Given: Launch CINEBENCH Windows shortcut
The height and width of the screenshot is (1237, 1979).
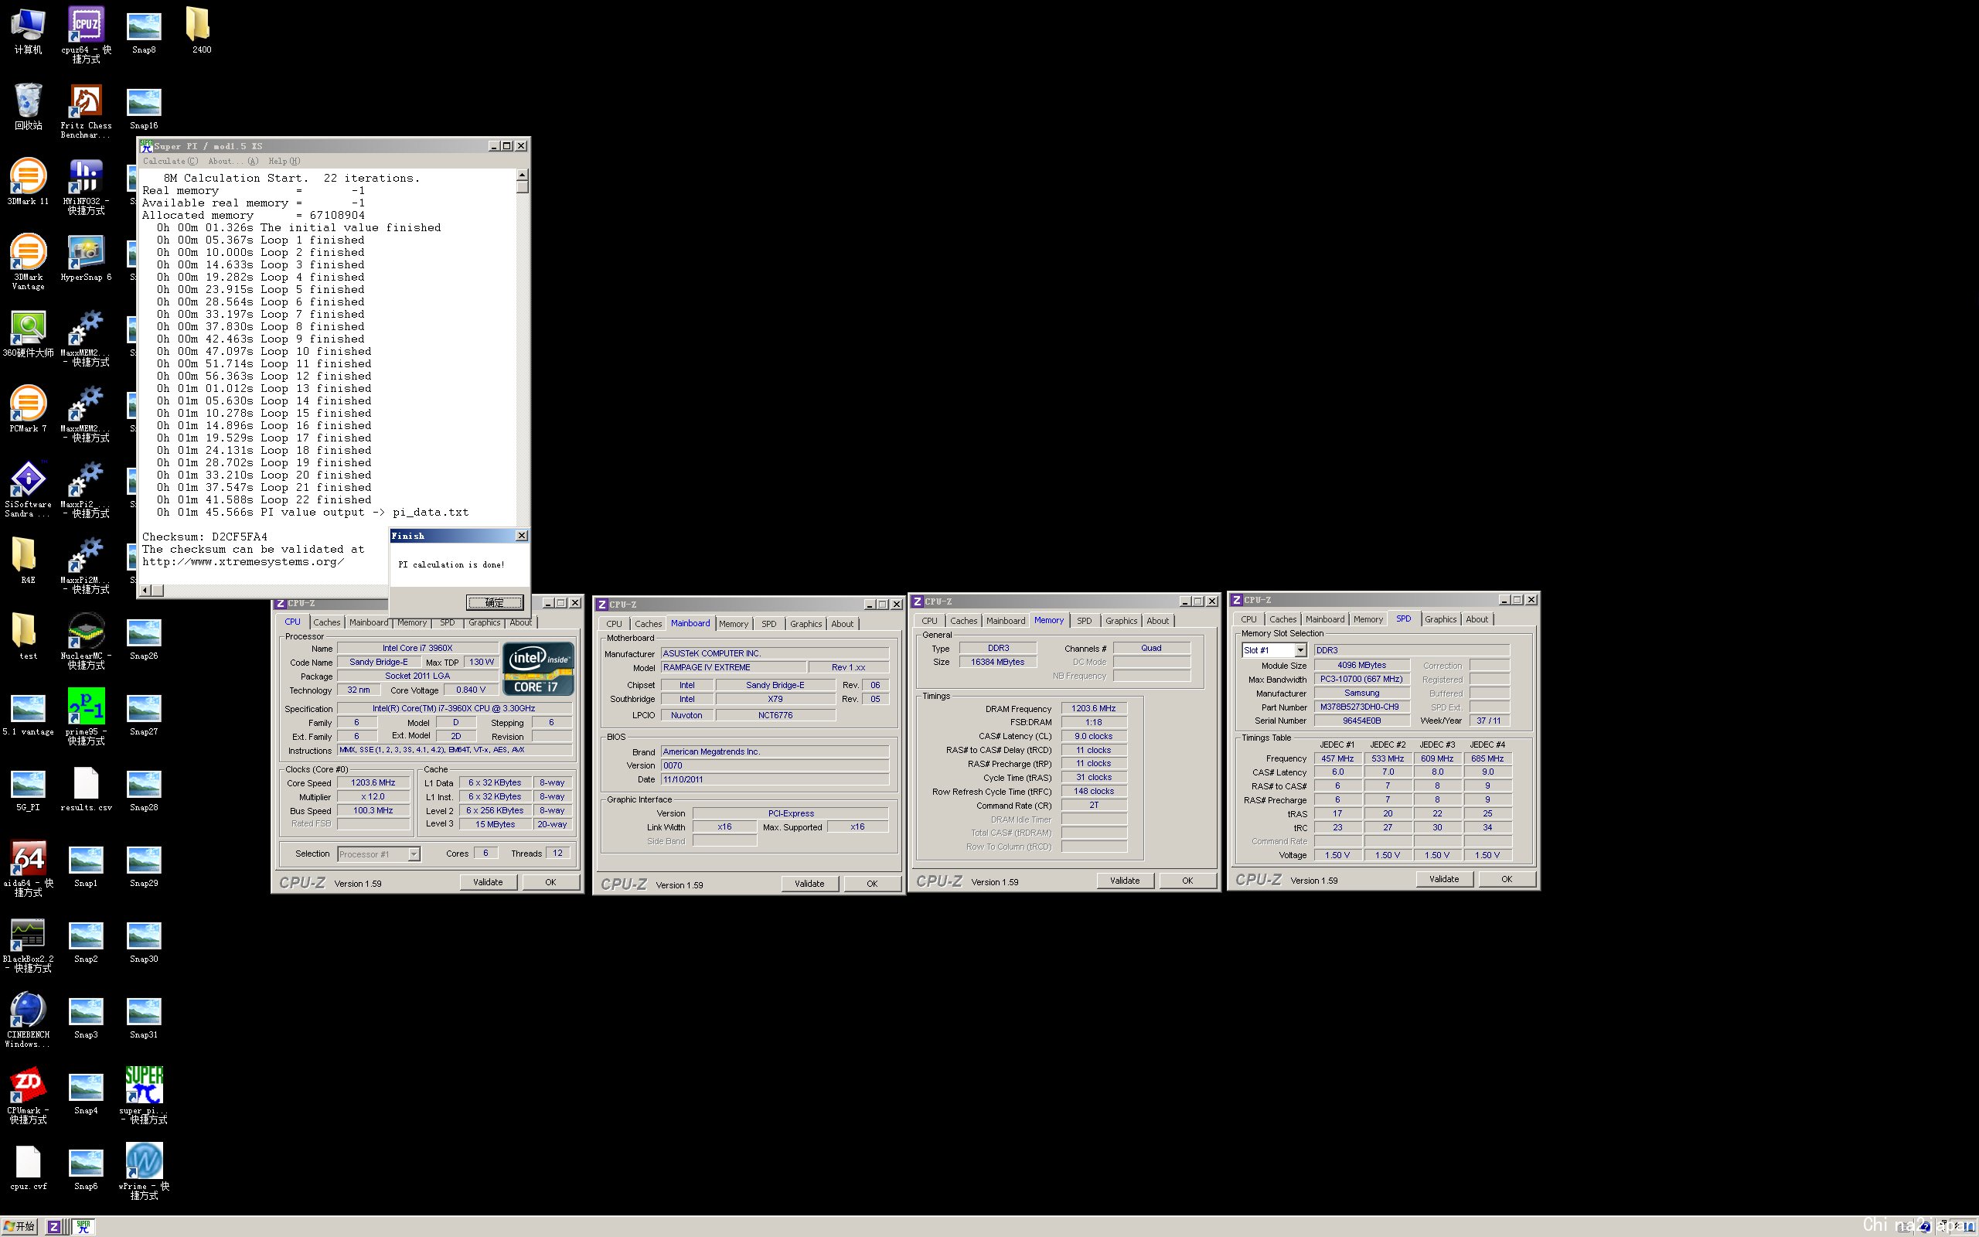Looking at the screenshot, I should (28, 1020).
